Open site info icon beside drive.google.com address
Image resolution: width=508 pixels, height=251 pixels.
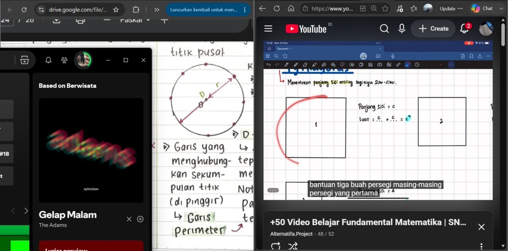pyautogui.click(x=40, y=9)
